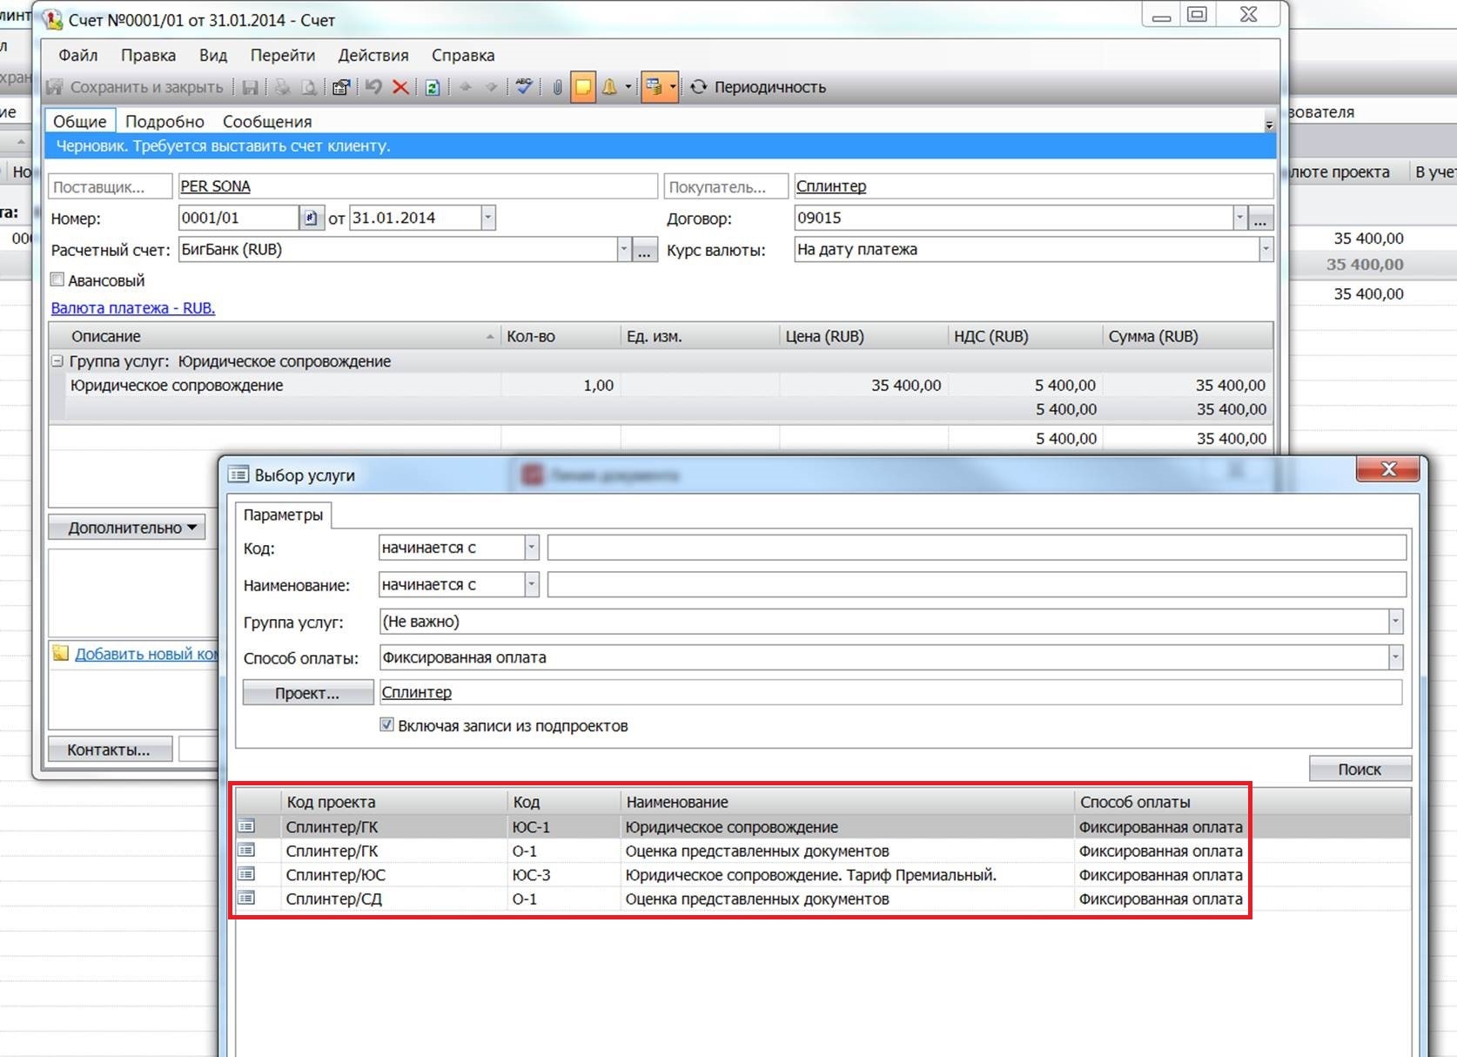Click the Поставщик... button
1457x1057 pixels.
pyautogui.click(x=111, y=186)
